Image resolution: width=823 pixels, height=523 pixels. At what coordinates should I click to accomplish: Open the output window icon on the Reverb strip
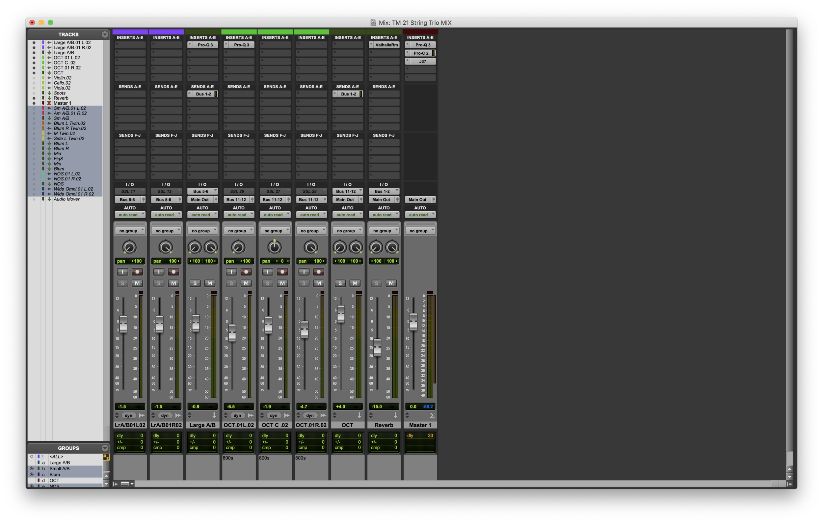coord(397,200)
